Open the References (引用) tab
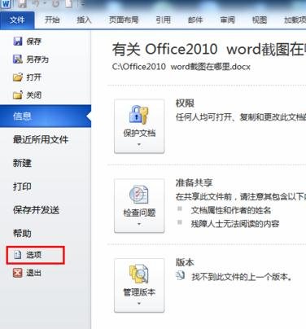Screen dimensions: 306x329 click(x=163, y=20)
